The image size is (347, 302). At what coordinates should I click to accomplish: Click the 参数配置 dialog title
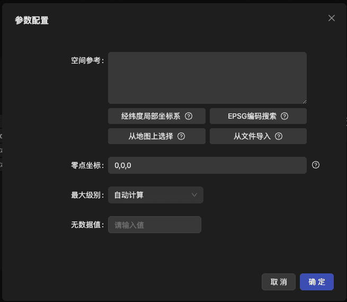(32, 20)
